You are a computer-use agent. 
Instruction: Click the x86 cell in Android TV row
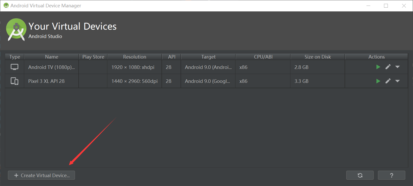coord(263,67)
